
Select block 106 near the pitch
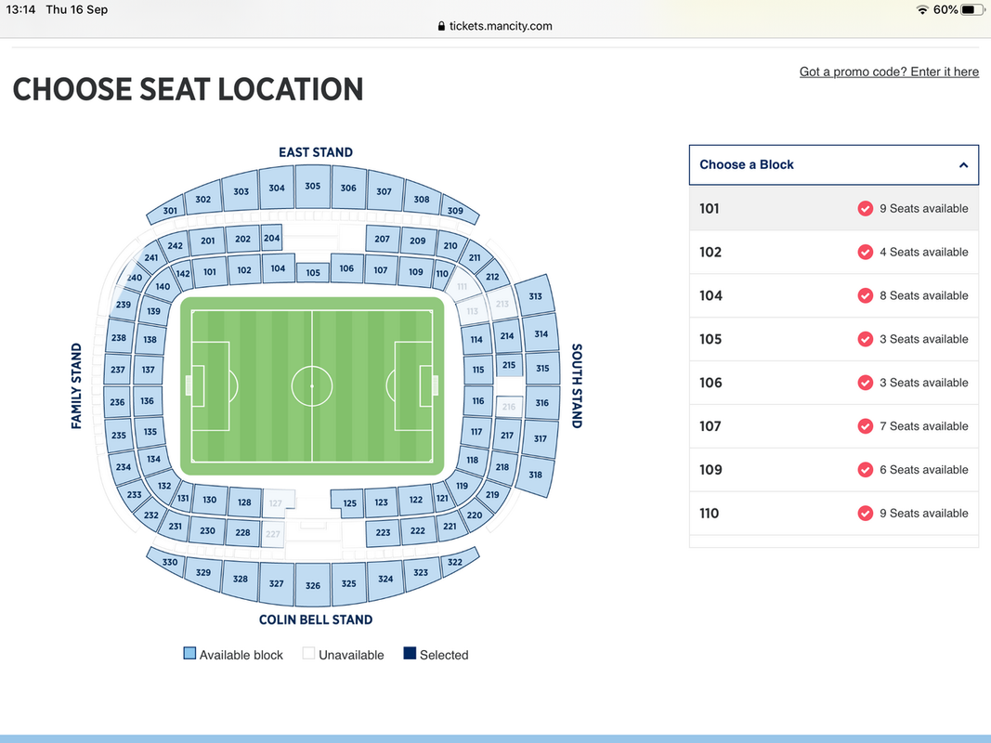point(346,268)
